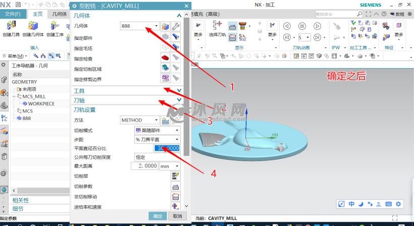Open Non Cutting Moves (非切削移动) icon
This screenshot has height=226, width=414.
coord(176,196)
